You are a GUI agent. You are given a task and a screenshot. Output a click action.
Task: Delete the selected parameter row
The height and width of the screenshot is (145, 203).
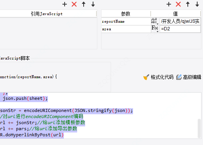click(178, 4)
